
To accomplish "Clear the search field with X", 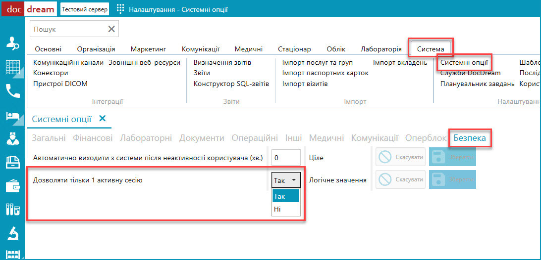I will click(111, 29).
